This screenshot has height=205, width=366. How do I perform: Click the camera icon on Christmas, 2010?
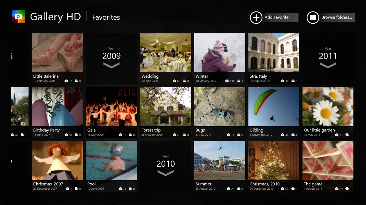283,189
